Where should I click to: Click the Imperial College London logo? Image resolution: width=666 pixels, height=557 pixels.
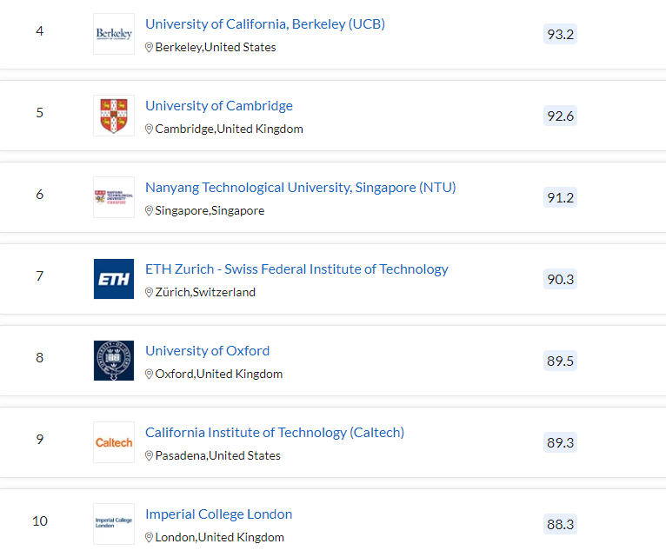(x=114, y=523)
